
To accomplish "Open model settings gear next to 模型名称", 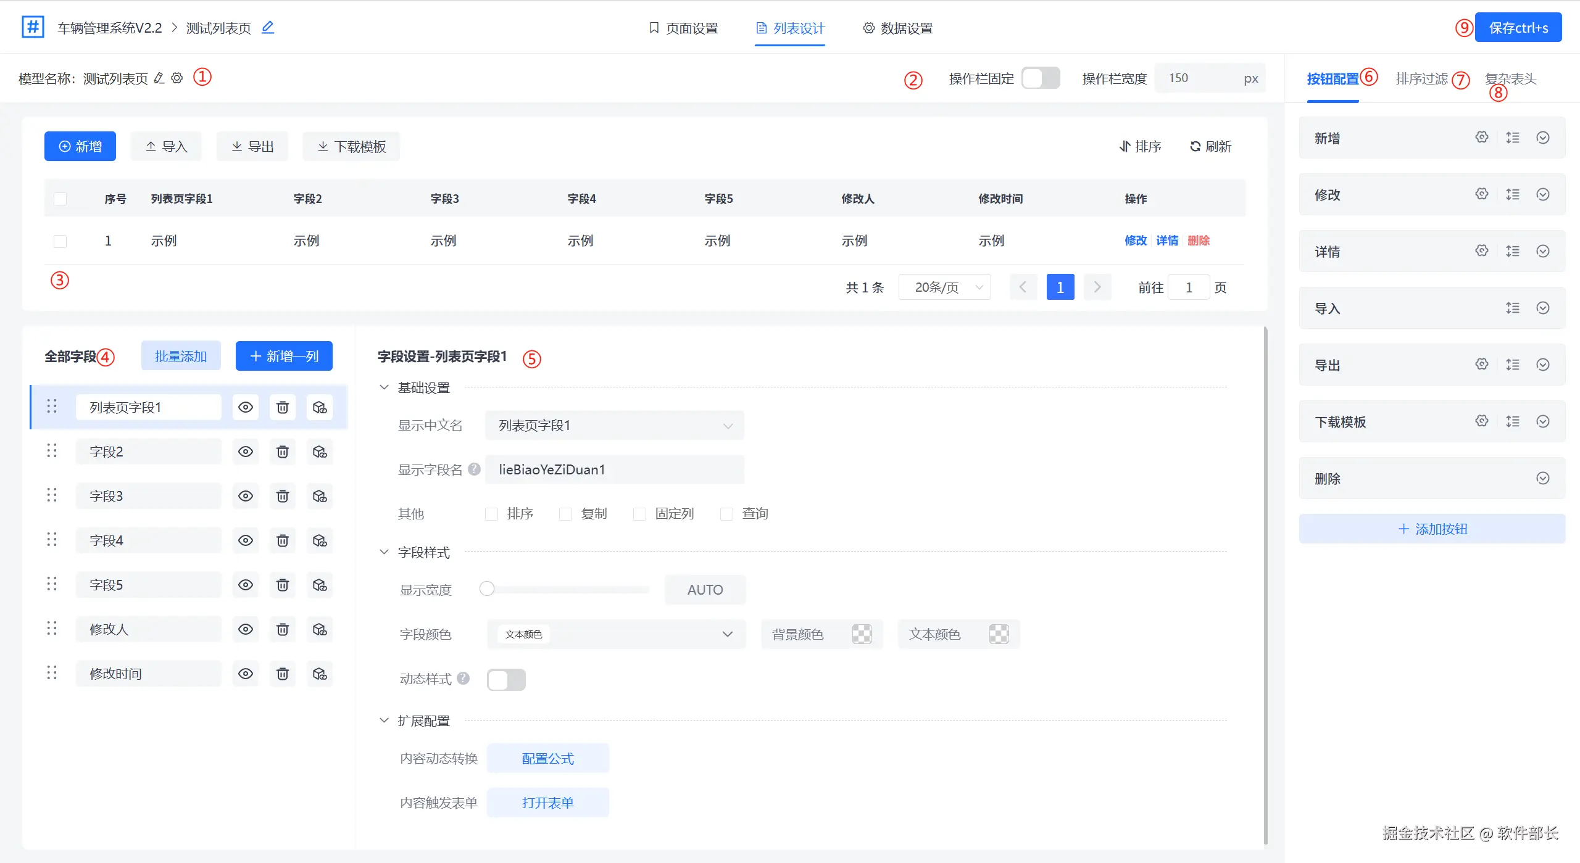I will point(177,78).
